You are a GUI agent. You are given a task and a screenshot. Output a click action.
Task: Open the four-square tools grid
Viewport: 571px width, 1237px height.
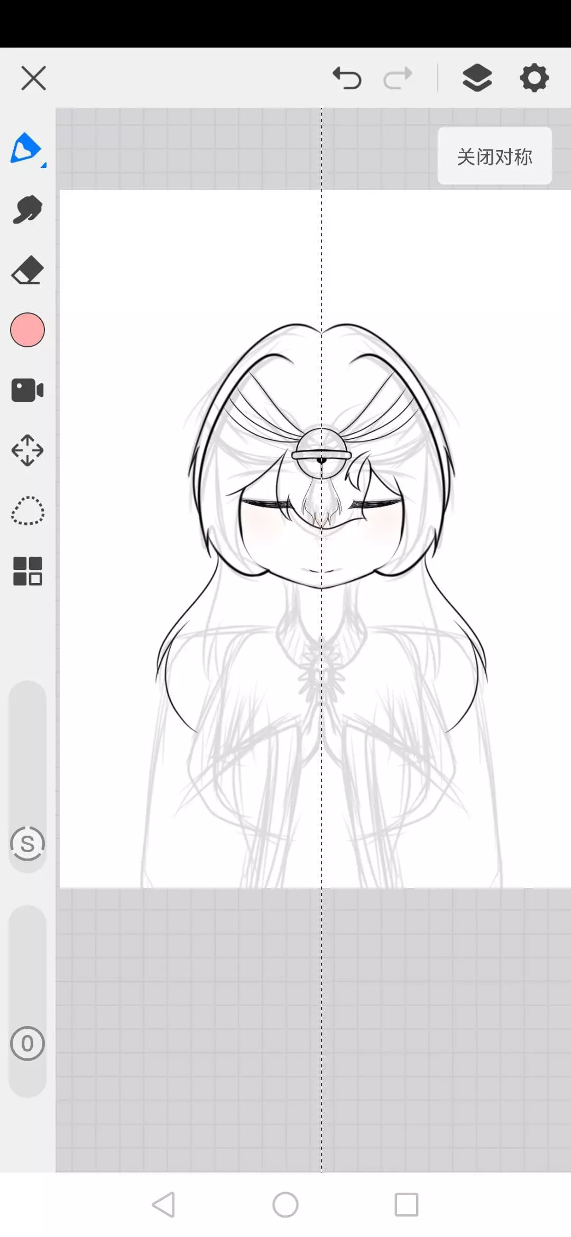(27, 571)
